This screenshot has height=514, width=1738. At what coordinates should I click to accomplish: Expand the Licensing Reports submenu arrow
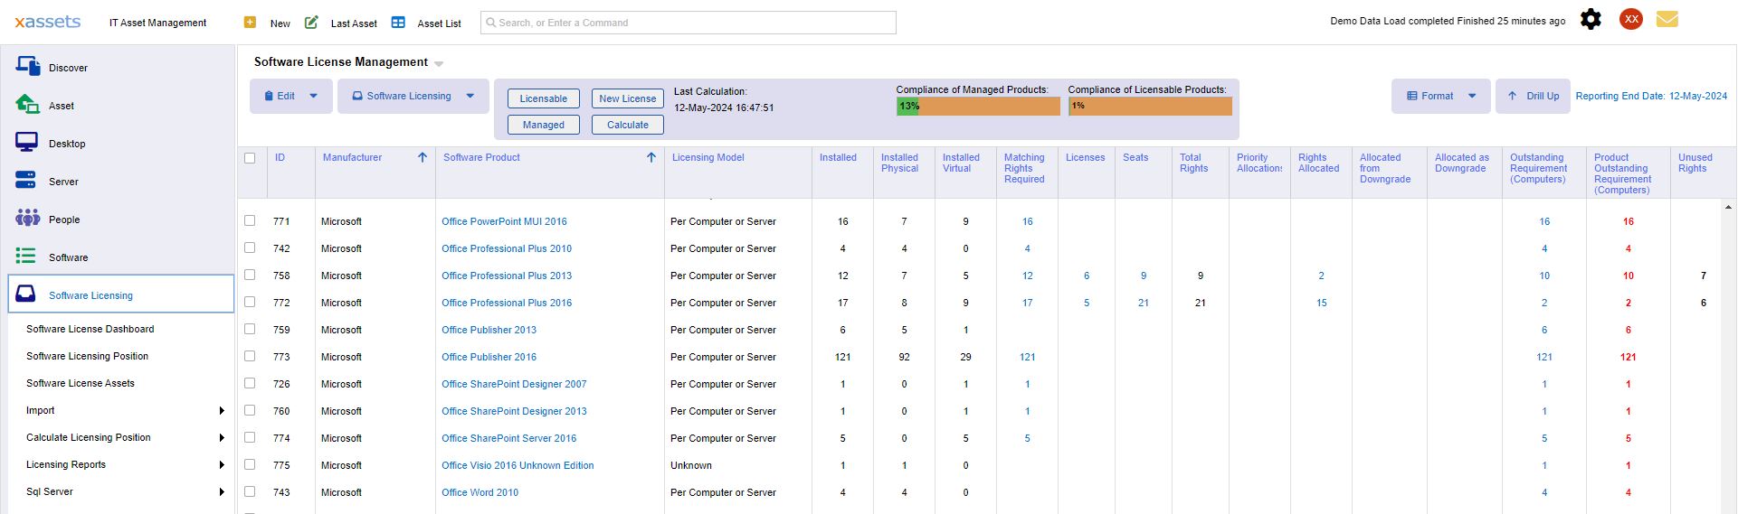(x=222, y=465)
